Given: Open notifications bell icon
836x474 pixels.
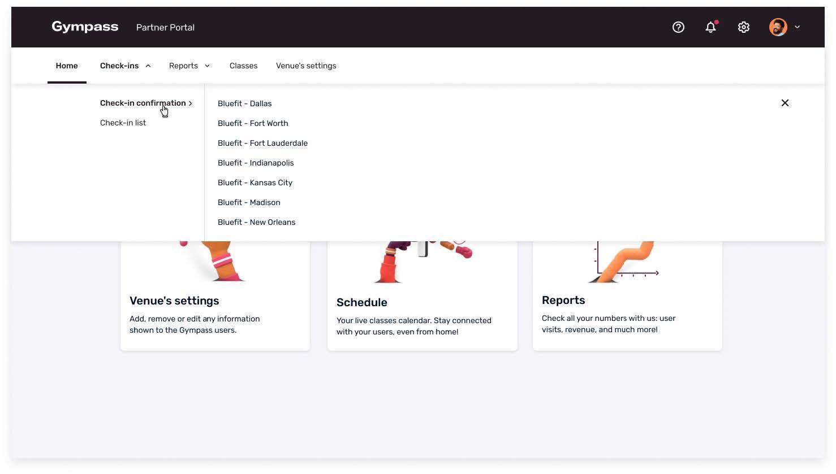Looking at the screenshot, I should pyautogui.click(x=711, y=27).
